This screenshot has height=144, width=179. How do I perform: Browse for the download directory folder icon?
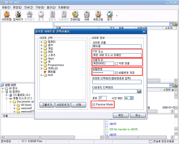coord(139,91)
